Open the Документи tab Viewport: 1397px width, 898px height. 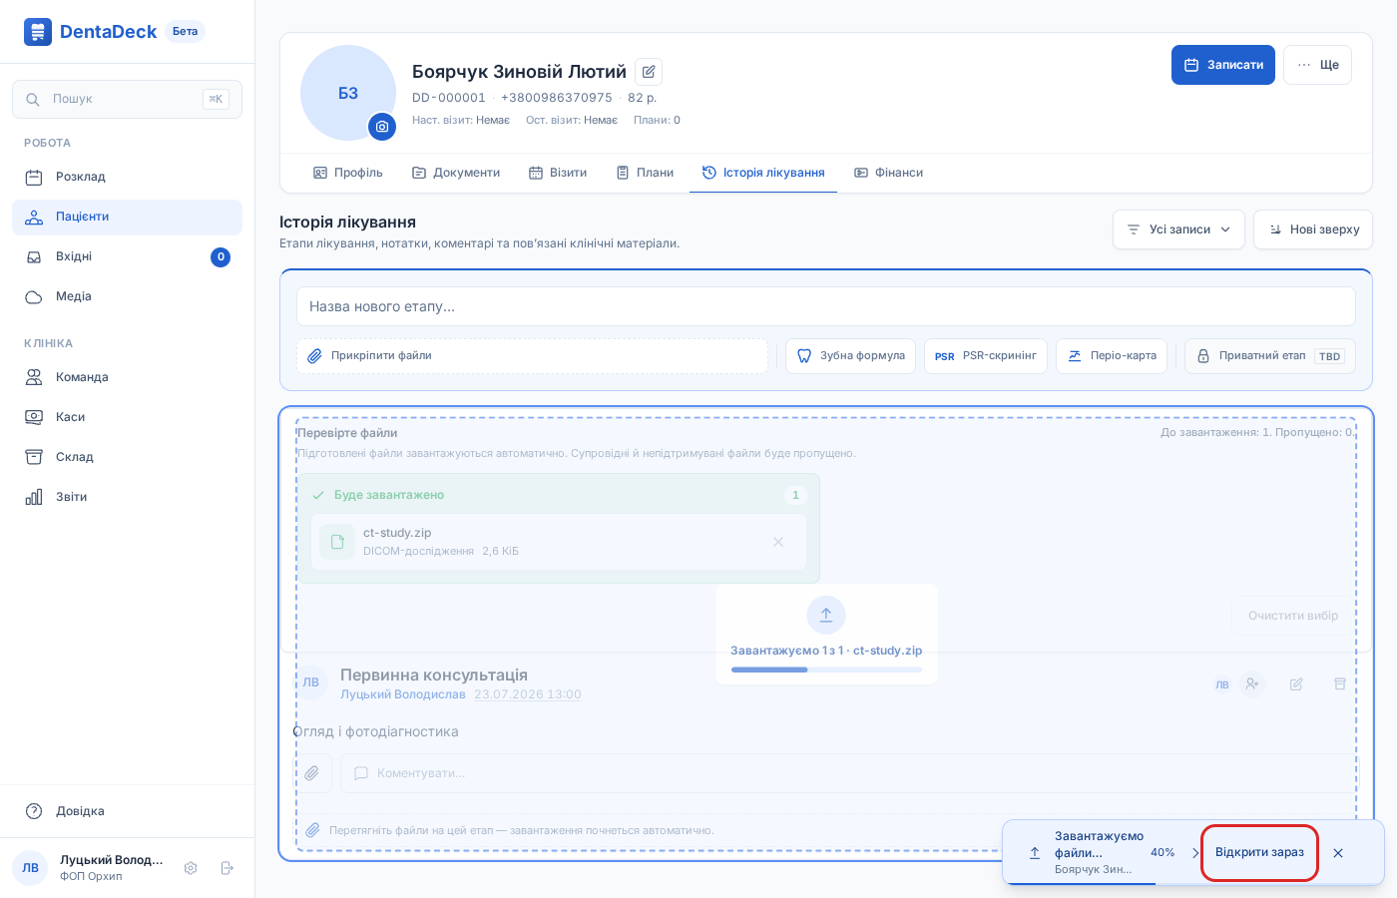coord(456,173)
